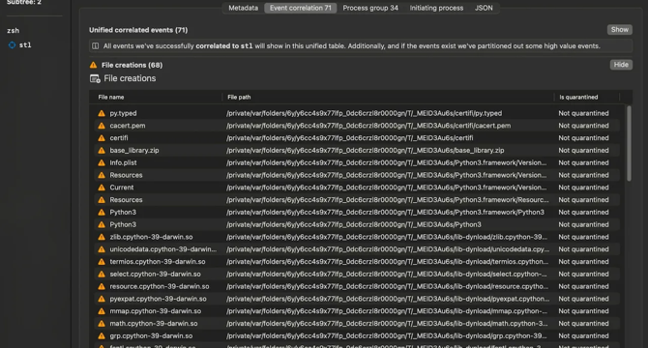Open the Initiating process tab
This screenshot has width=648, height=348.
(x=436, y=8)
